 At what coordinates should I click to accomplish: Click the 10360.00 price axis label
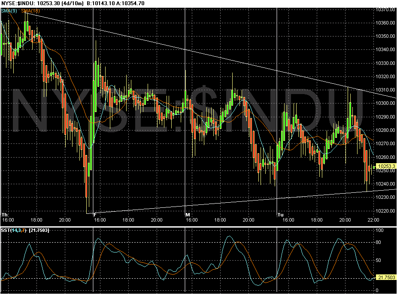click(385, 23)
